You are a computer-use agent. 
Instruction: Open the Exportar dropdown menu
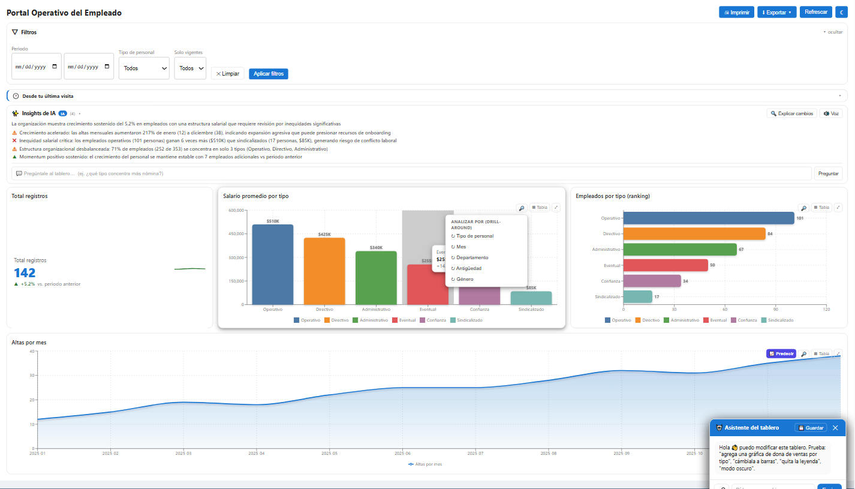coord(777,12)
